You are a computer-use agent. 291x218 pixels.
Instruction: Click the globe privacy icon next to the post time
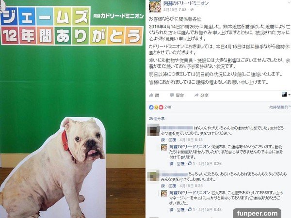click(x=192, y=10)
